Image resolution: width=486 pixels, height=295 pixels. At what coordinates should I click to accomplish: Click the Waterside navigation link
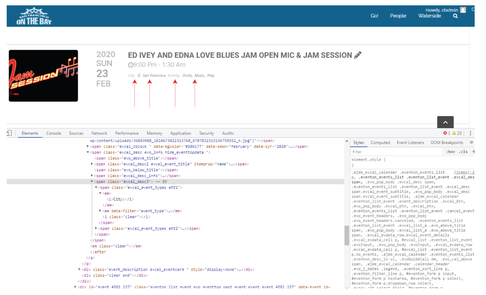(x=429, y=16)
